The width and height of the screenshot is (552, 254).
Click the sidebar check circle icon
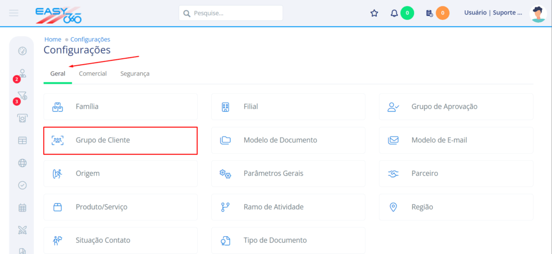[x=23, y=186]
